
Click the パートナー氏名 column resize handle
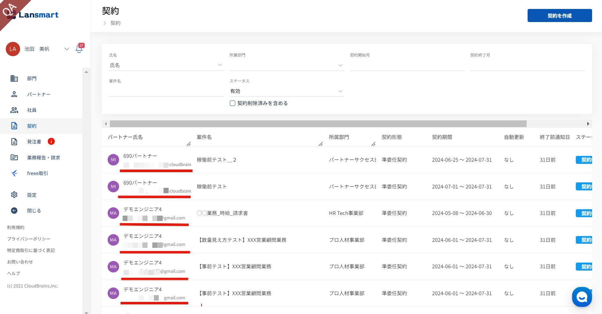(188, 144)
